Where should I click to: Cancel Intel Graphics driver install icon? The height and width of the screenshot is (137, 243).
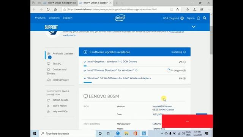185,62
